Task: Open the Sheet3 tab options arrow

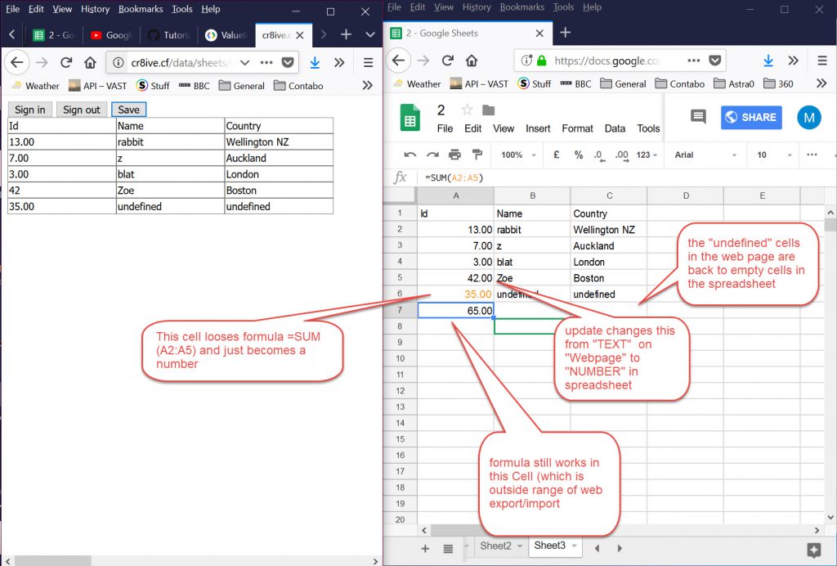Action: pyautogui.click(x=575, y=546)
